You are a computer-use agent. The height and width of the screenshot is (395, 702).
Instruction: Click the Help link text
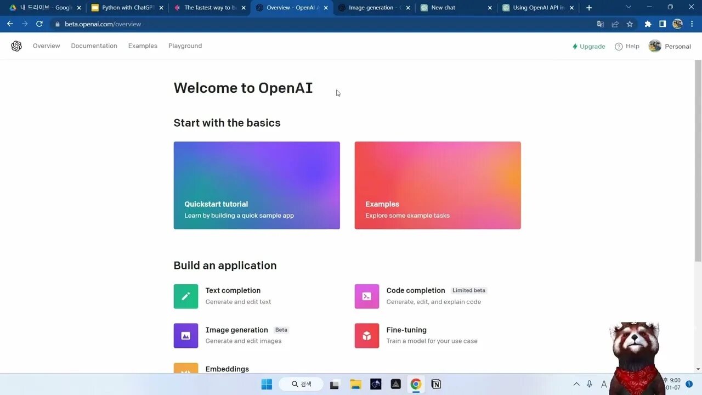pyautogui.click(x=632, y=47)
